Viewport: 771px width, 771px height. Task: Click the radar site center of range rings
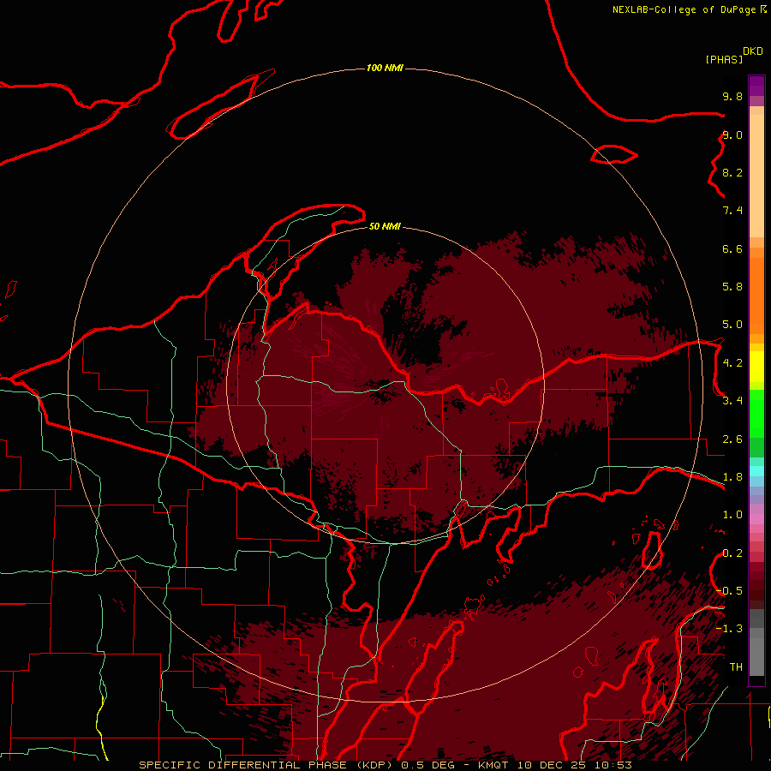point(385,386)
